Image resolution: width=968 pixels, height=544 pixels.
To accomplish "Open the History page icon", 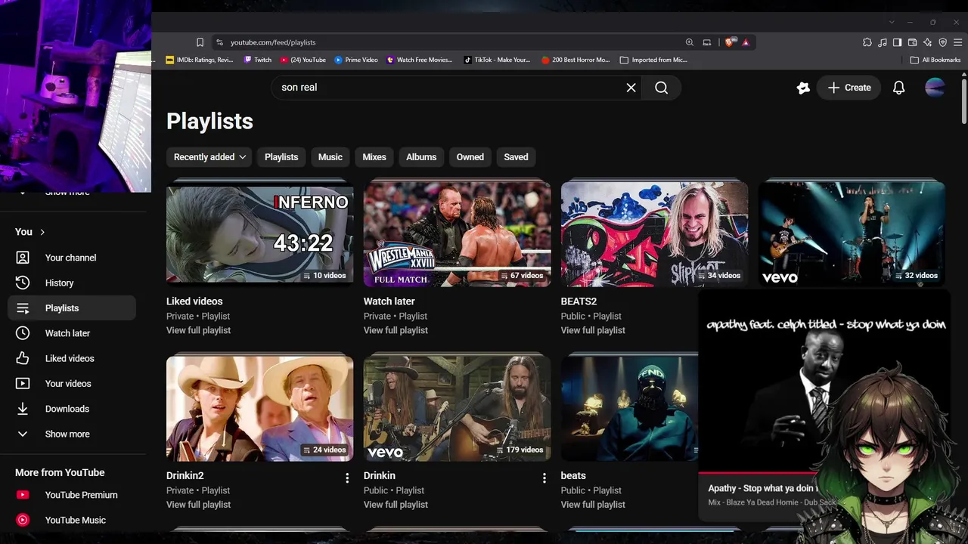I will point(23,283).
